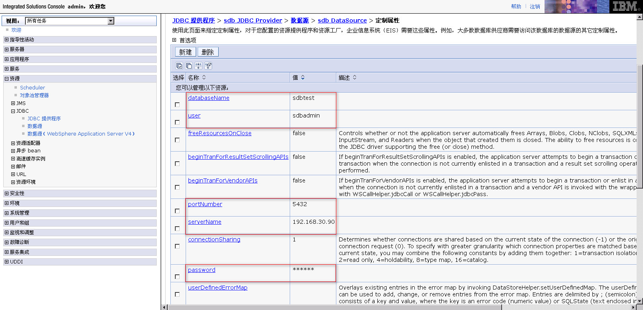Open the 视图 task dropdown
Image resolution: width=643 pixels, height=310 pixels.
pyautogui.click(x=111, y=21)
